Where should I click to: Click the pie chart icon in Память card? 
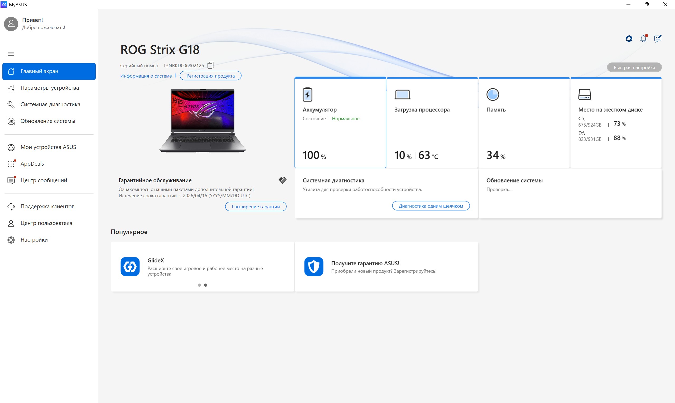pyautogui.click(x=493, y=94)
